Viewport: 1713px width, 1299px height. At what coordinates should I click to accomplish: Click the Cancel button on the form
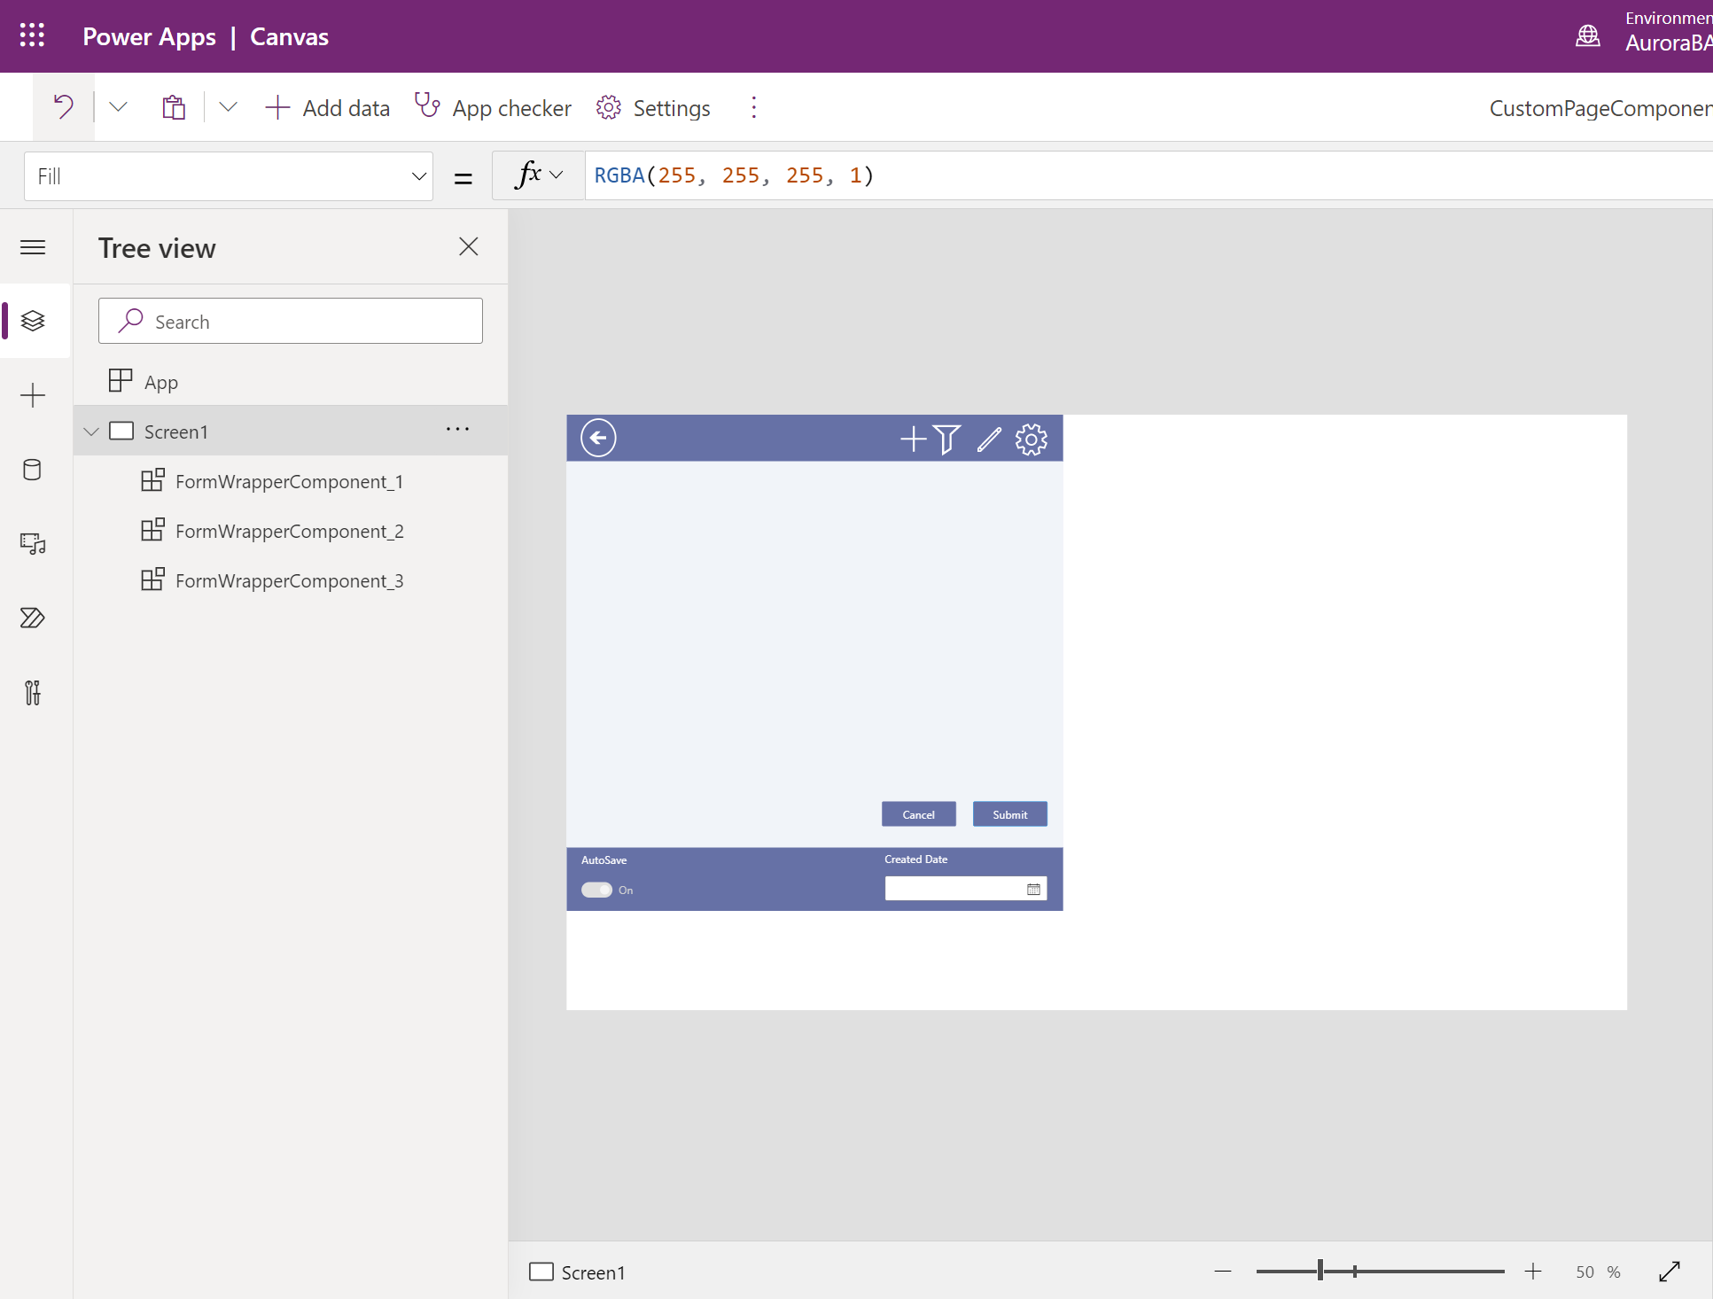pyautogui.click(x=919, y=814)
